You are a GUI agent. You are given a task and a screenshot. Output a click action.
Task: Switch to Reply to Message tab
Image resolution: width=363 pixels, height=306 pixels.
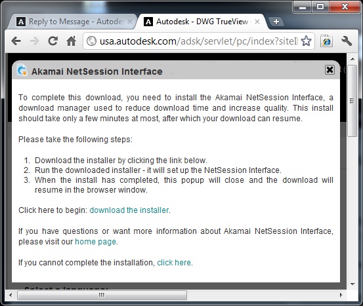tap(72, 22)
